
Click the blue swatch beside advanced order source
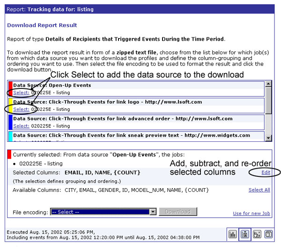pos(11,122)
